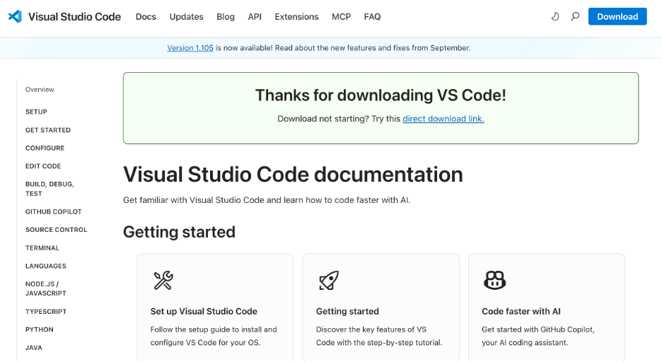
Task: Expand the GITHUB COPILOT sidebar section
Action: [x=54, y=212]
